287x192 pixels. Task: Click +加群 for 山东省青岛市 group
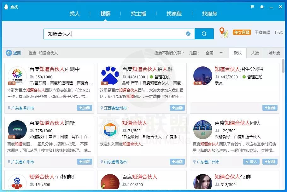coord(177,162)
